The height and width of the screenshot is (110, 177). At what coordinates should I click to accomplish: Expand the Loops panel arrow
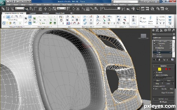click(x=125, y=27)
